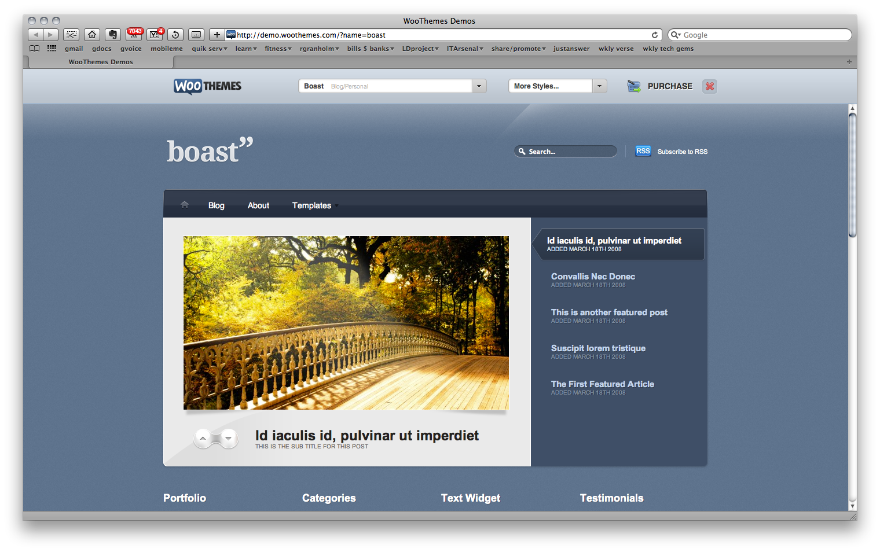Click the RSS reader icon showing 7043 unread
The width and height of the screenshot is (880, 552).
134,35
